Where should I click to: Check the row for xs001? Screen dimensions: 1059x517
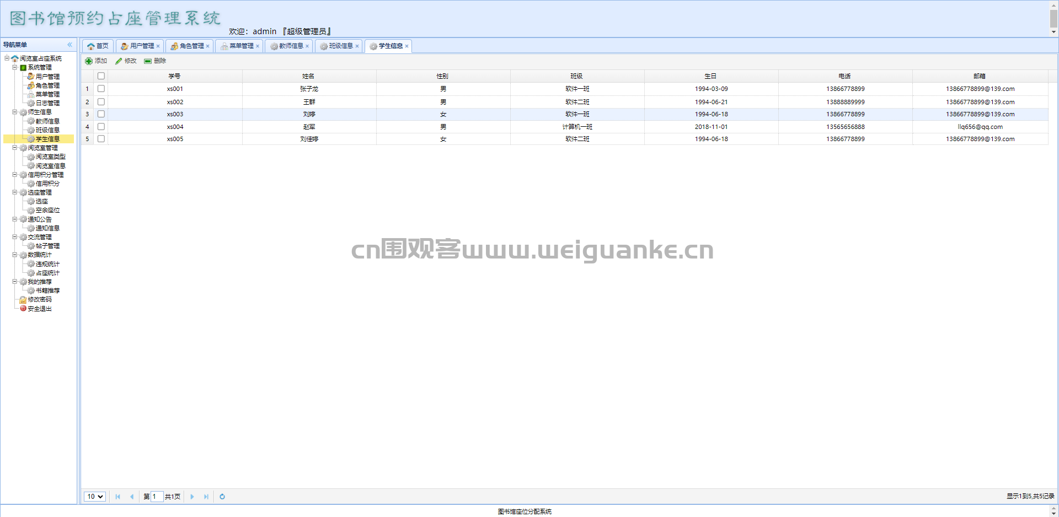click(x=101, y=89)
